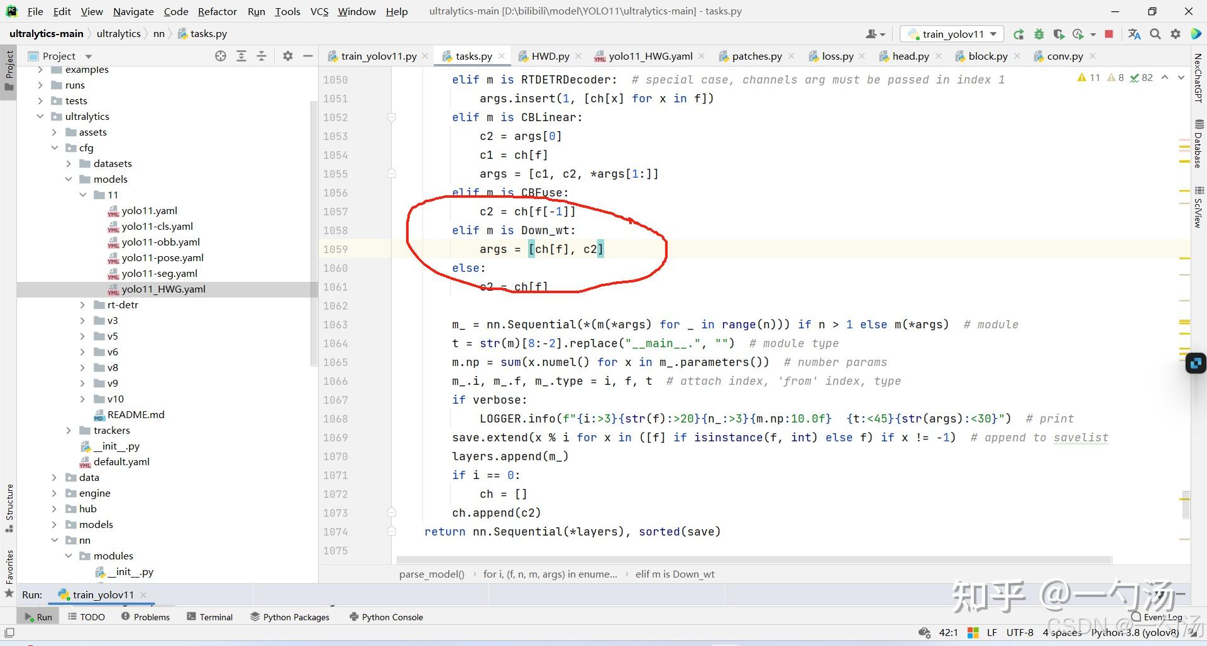Click the Translate icon in toolbar
The width and height of the screenshot is (1207, 646).
click(x=1134, y=34)
